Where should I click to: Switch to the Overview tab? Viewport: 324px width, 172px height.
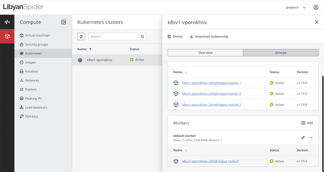(205, 53)
